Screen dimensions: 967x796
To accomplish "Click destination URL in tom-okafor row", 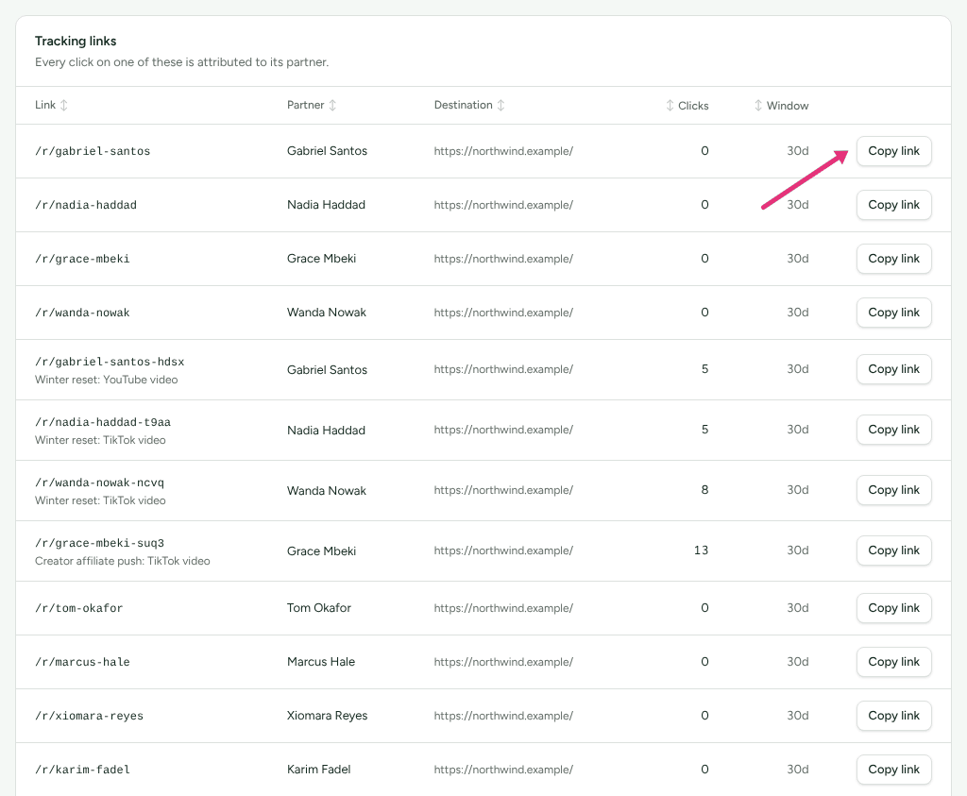I will (503, 608).
